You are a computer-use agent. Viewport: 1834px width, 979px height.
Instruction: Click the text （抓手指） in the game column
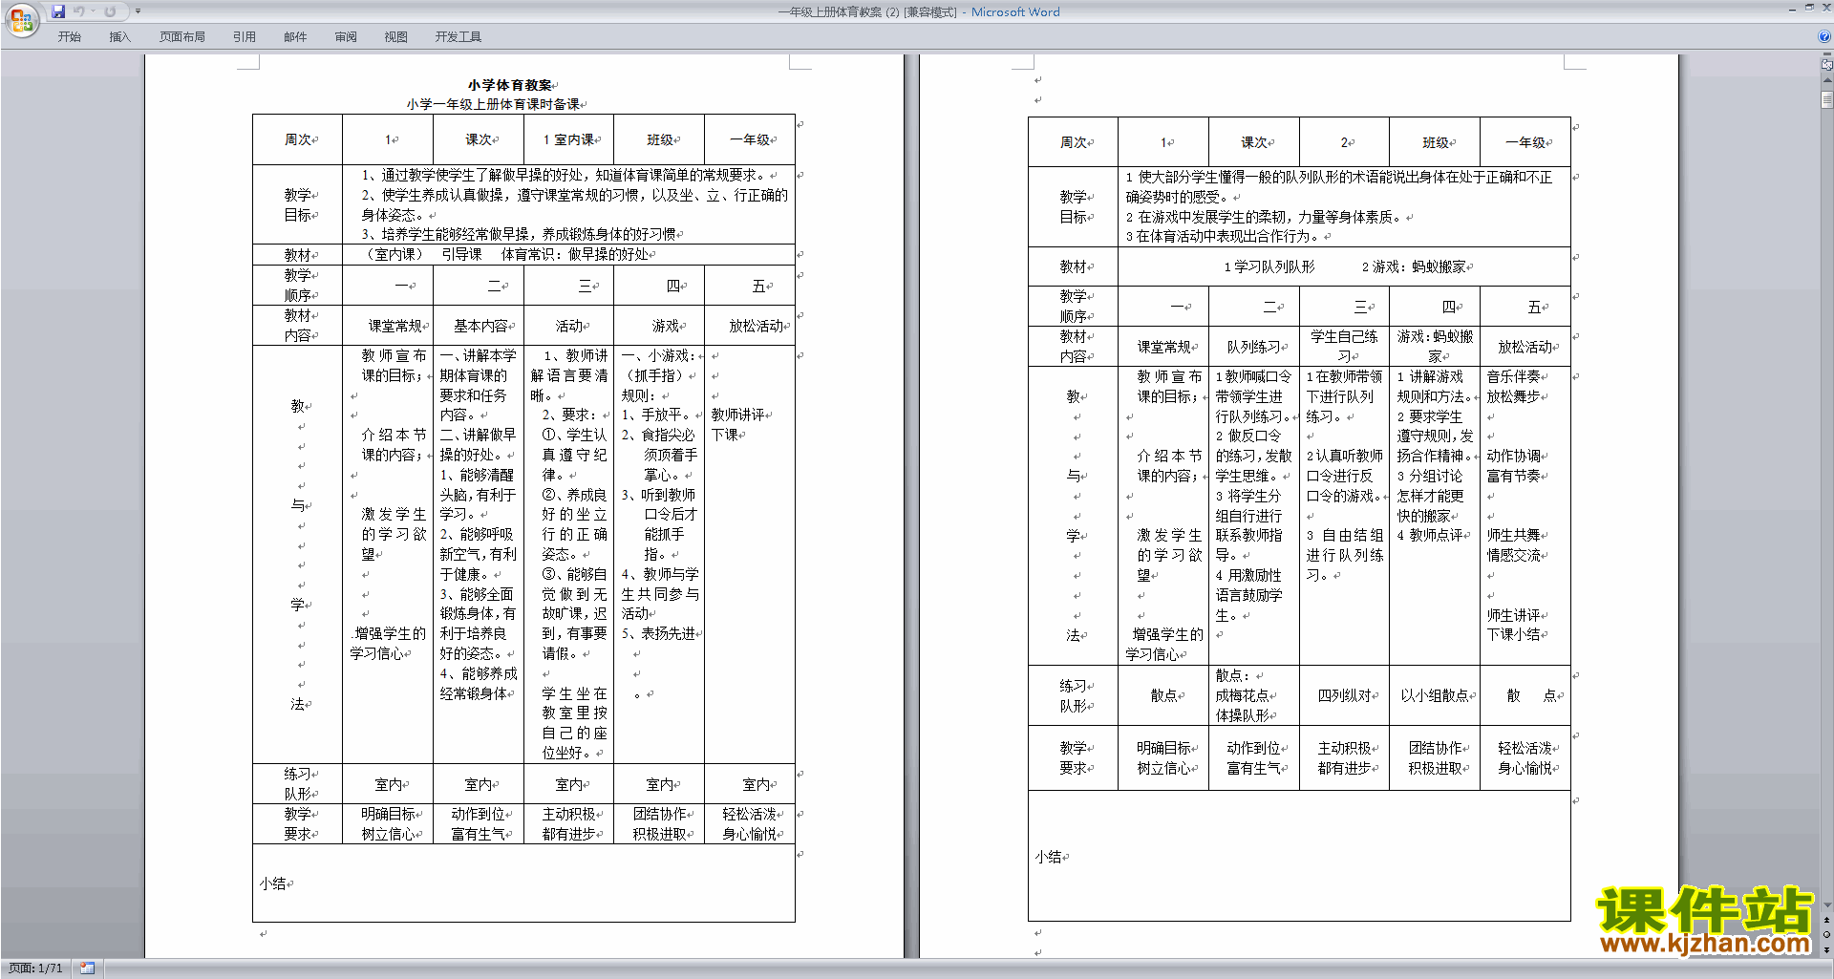point(653,375)
